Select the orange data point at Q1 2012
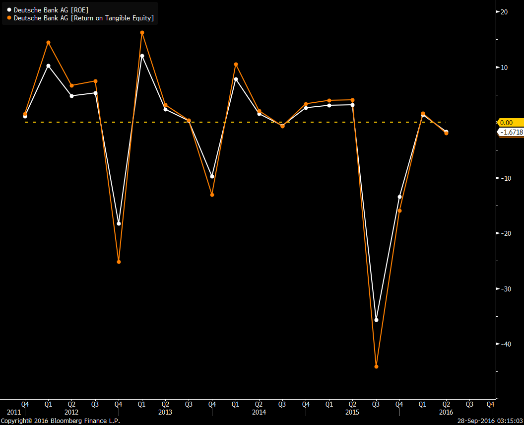Screen dimensions: 524x425 (x=49, y=43)
